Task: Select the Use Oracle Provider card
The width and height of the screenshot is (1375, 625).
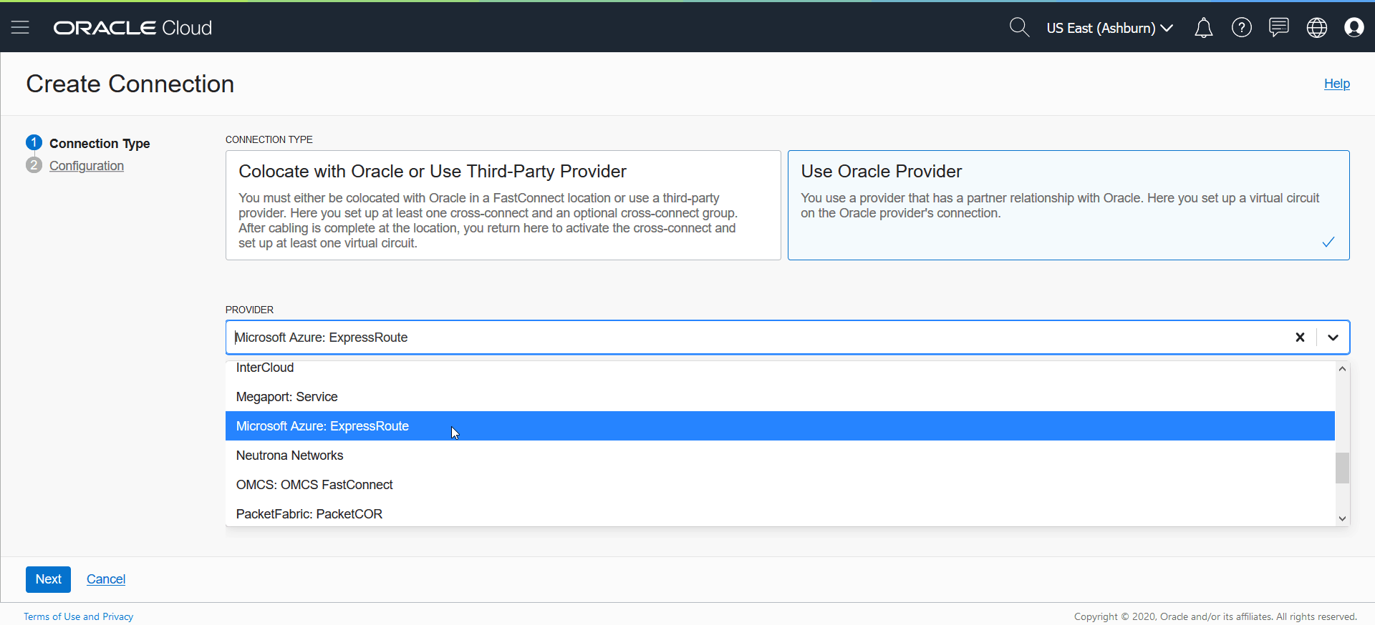Action: coord(1068,205)
